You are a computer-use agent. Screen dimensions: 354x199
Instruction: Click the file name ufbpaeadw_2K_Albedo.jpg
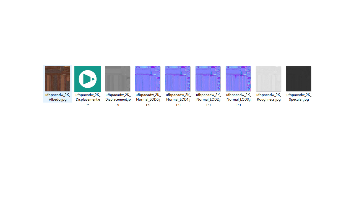point(58,97)
